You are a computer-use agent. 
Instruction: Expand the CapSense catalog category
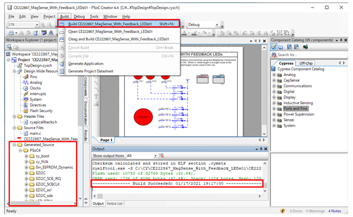pos(274,80)
